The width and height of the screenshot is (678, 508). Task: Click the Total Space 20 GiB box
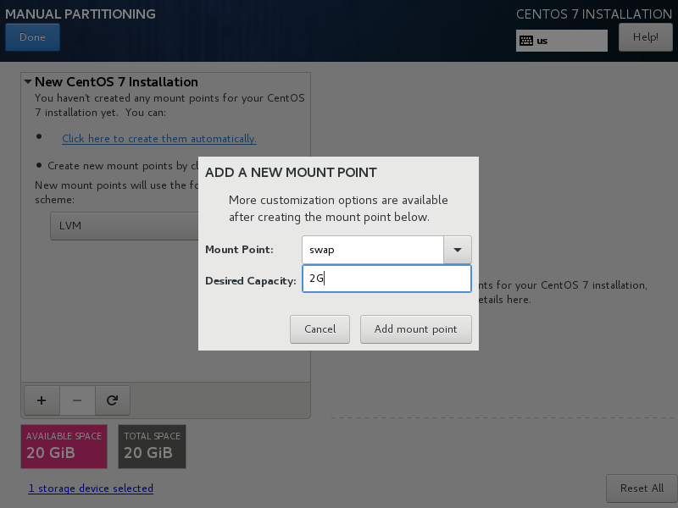153,446
